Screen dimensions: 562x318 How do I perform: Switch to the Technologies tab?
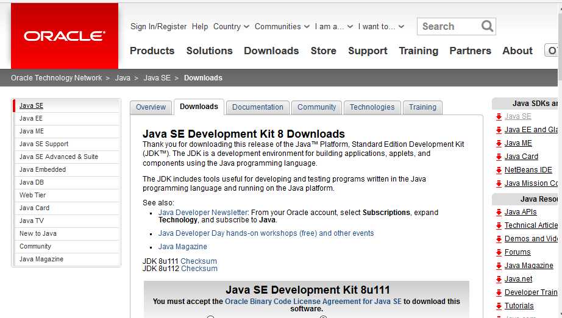(x=372, y=107)
